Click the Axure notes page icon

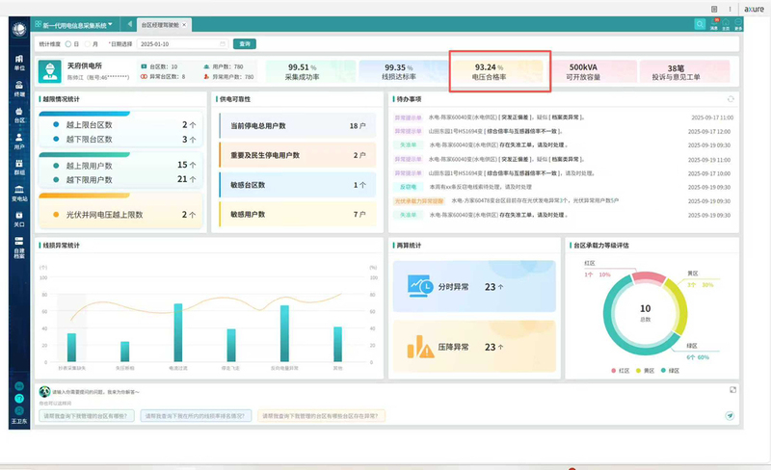[x=714, y=9]
